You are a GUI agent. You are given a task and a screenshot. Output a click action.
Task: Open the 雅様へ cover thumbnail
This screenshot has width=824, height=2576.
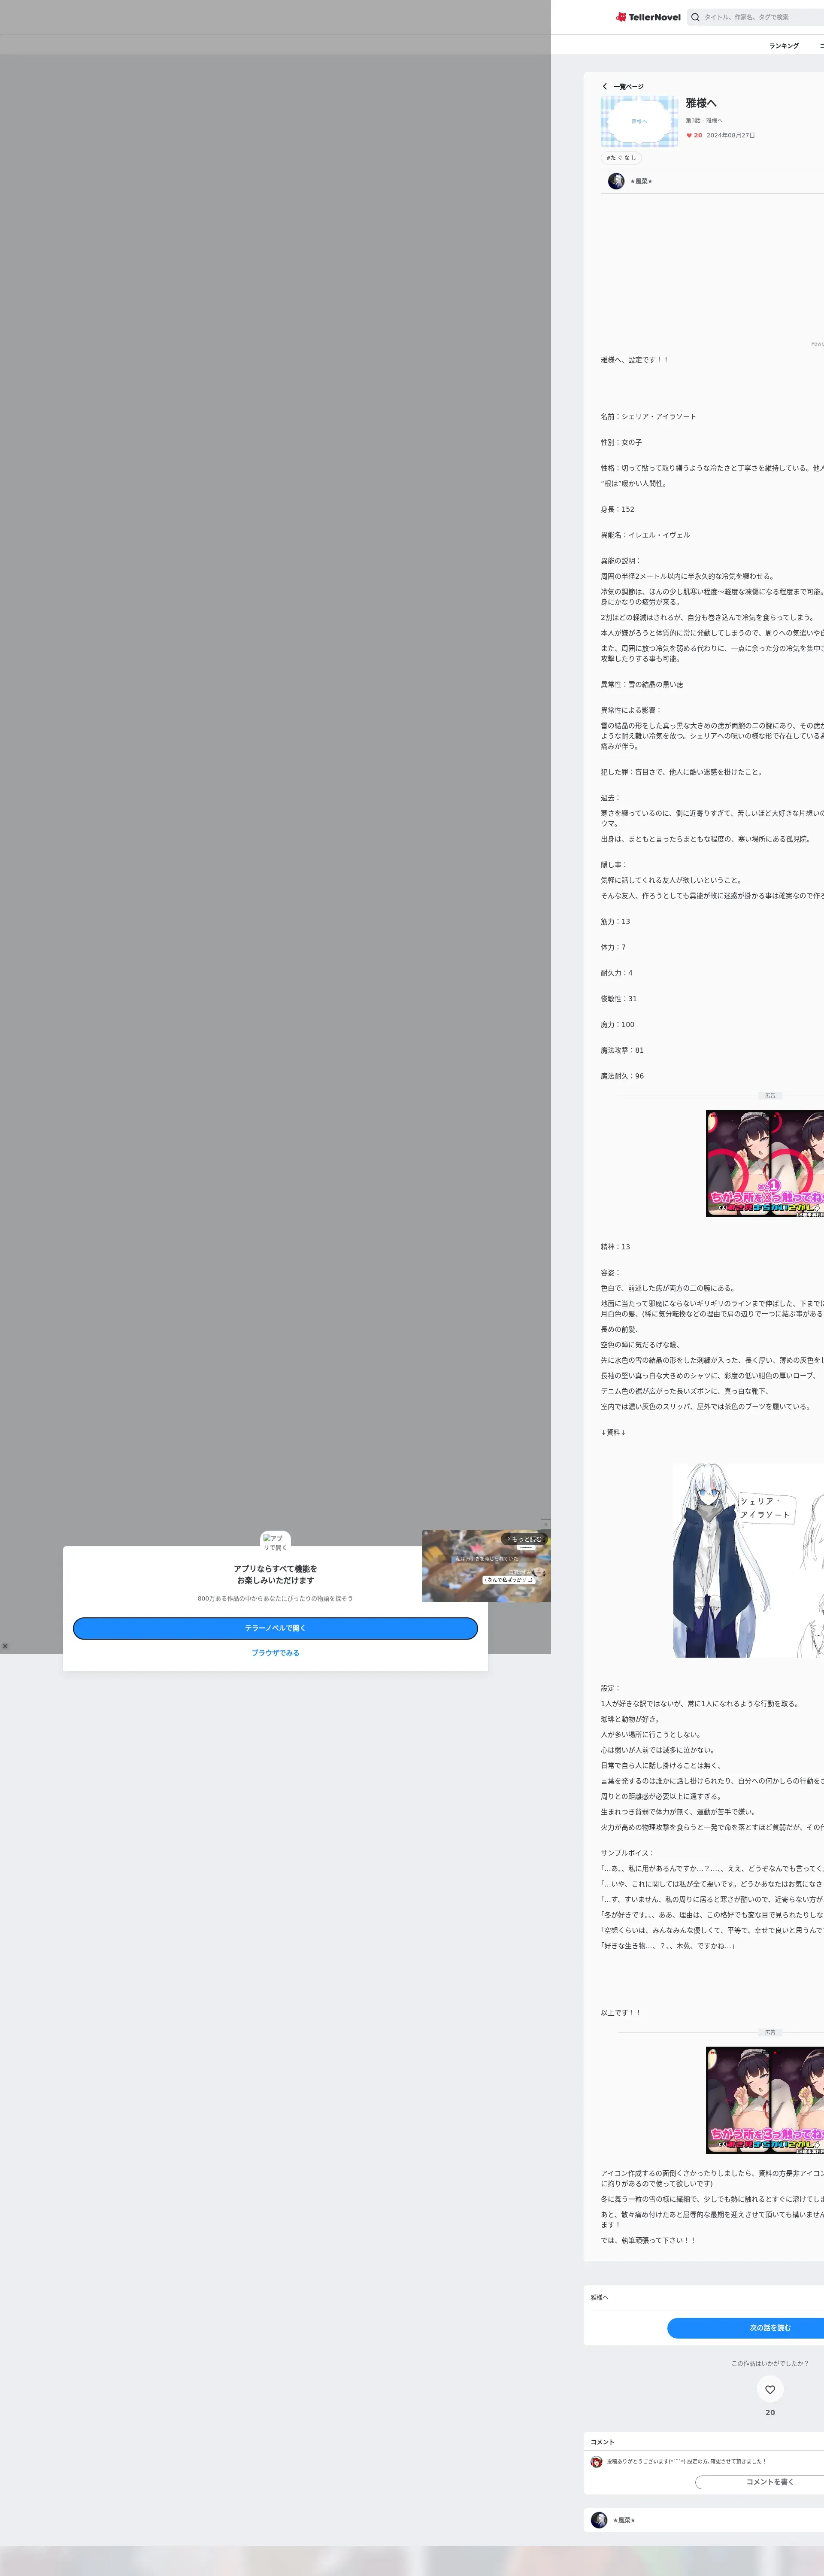tap(639, 121)
